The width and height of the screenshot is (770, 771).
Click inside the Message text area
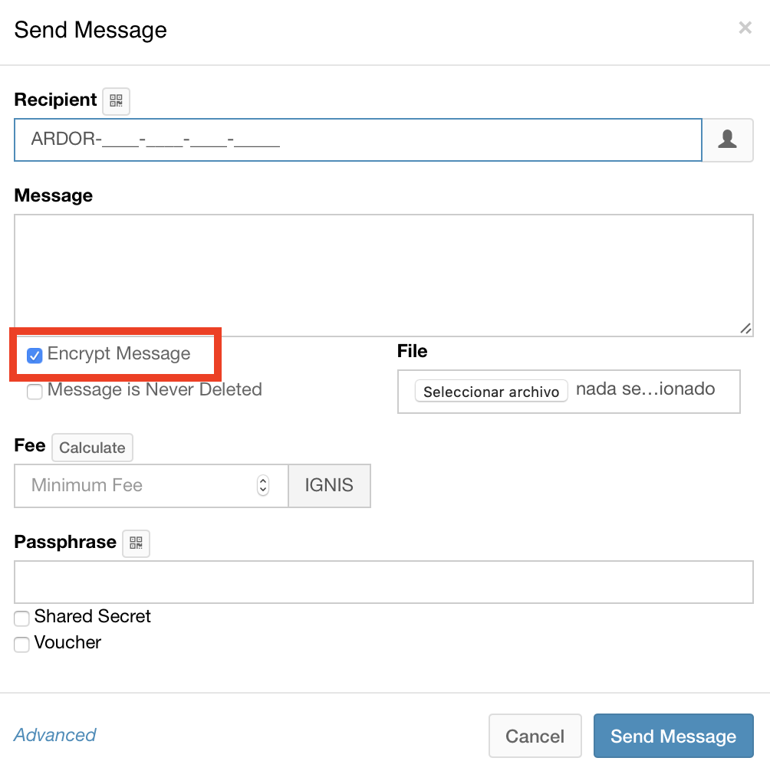[383, 274]
